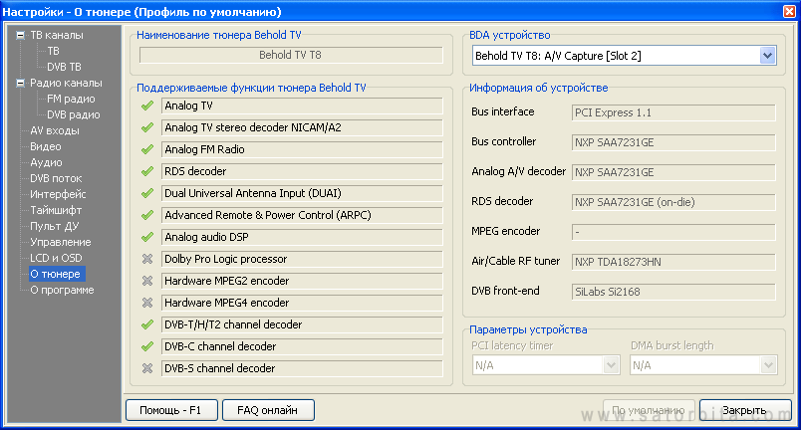This screenshot has width=801, height=430.
Task: Open LCD и OSD settings
Action: tap(56, 258)
